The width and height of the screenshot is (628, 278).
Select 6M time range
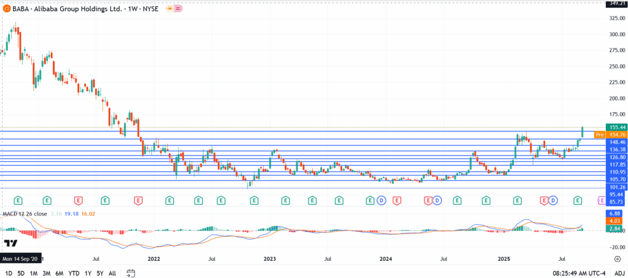59,274
